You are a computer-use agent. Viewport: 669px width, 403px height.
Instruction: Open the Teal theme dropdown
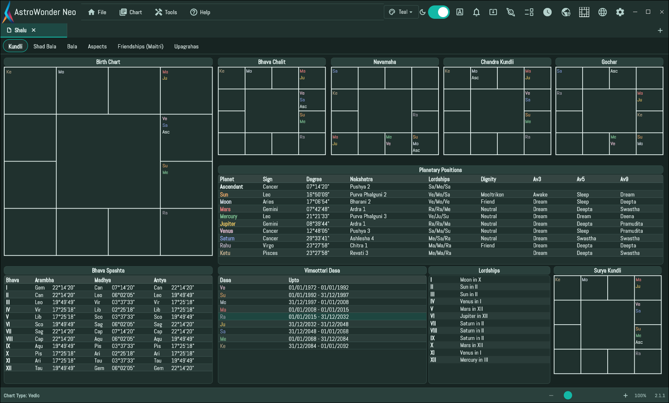point(400,12)
